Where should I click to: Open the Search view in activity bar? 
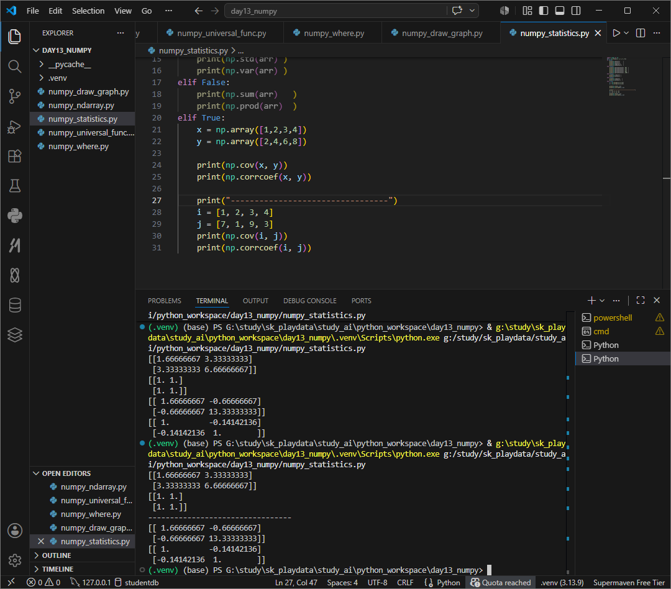point(14,66)
